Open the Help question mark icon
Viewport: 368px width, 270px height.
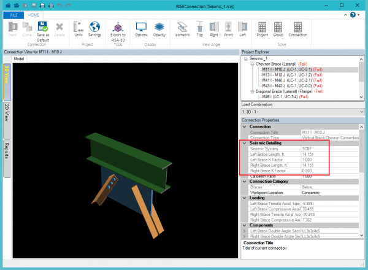353,15
